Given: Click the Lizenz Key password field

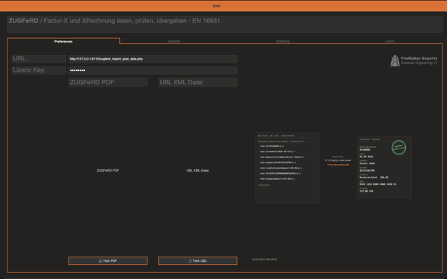Looking at the screenshot, I should pyautogui.click(x=153, y=70).
